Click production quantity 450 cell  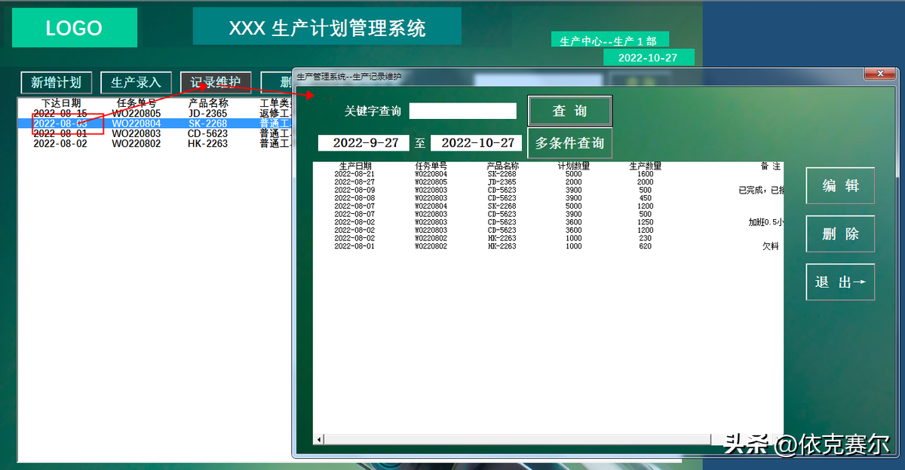pos(646,198)
